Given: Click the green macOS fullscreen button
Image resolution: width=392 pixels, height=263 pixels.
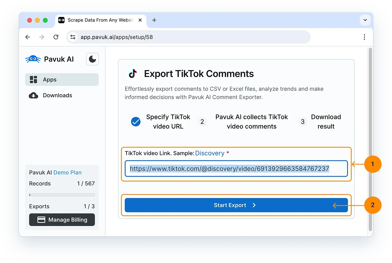Looking at the screenshot, I should (x=45, y=20).
